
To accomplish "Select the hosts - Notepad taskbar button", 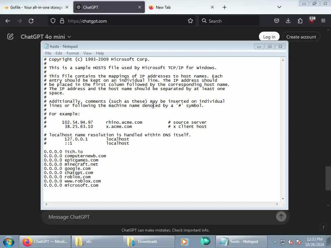I will coord(242,242).
